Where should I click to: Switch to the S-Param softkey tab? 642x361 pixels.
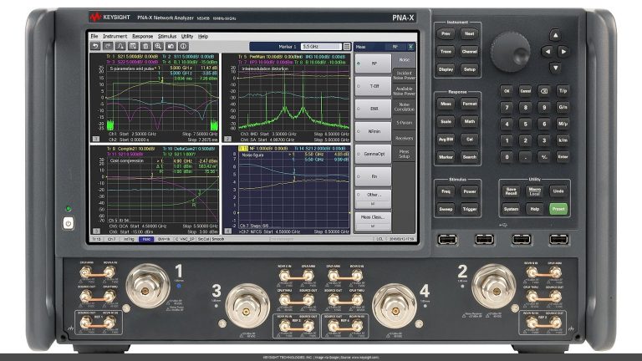[x=404, y=123]
